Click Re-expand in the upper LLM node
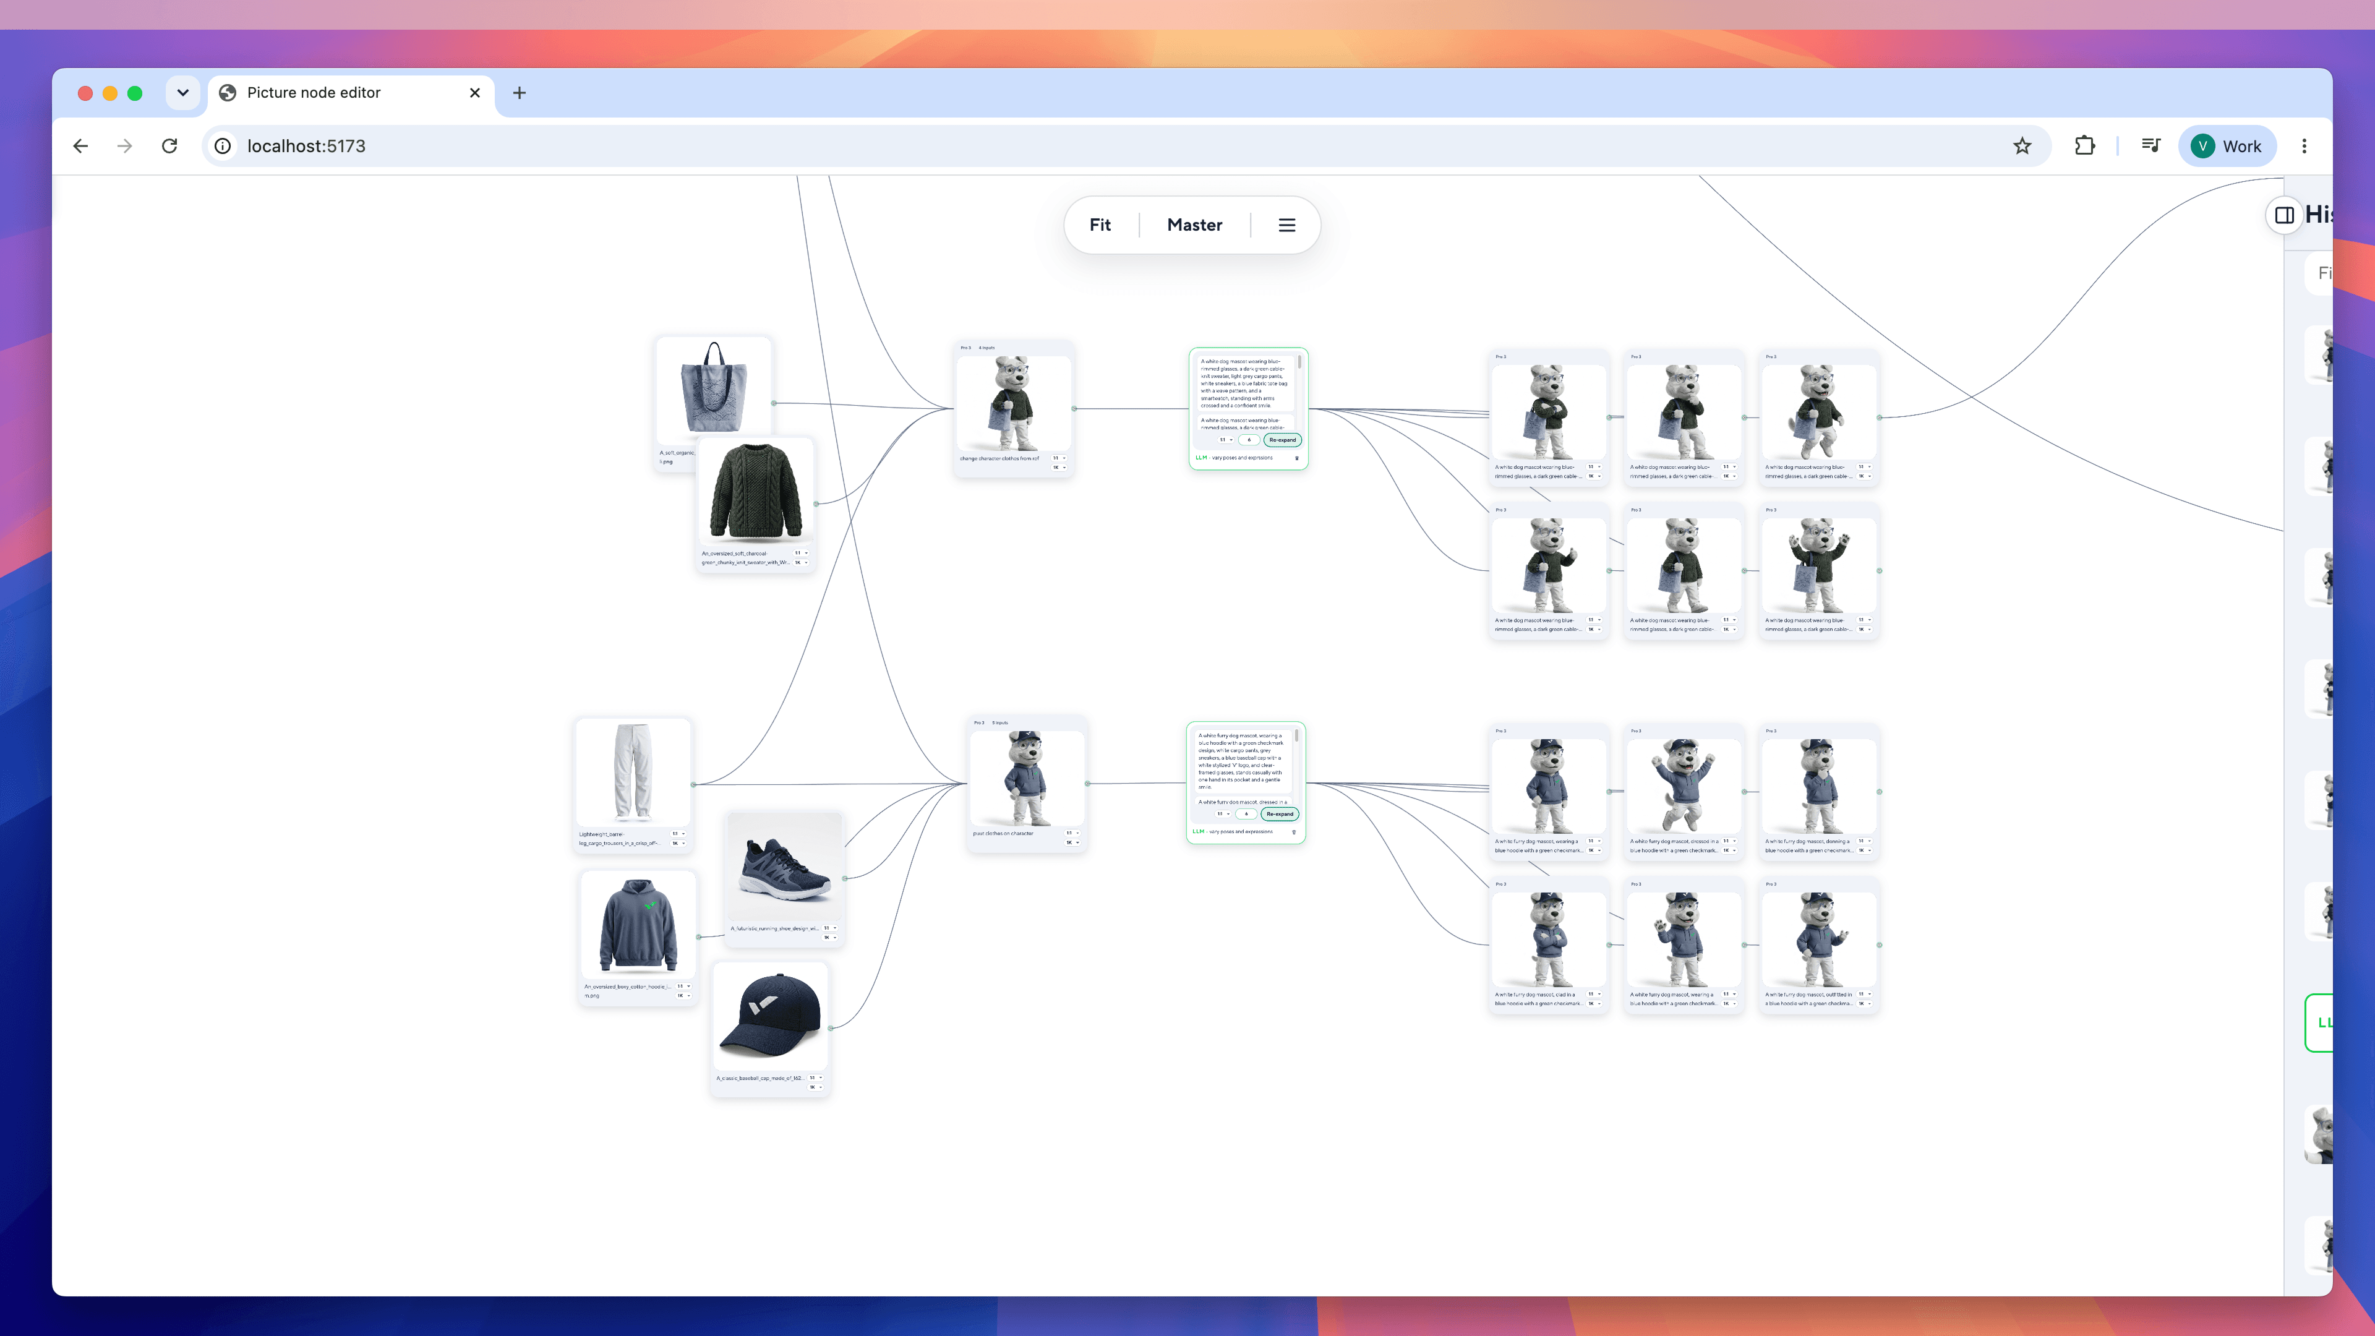This screenshot has height=1336, width=2375. (x=1283, y=440)
